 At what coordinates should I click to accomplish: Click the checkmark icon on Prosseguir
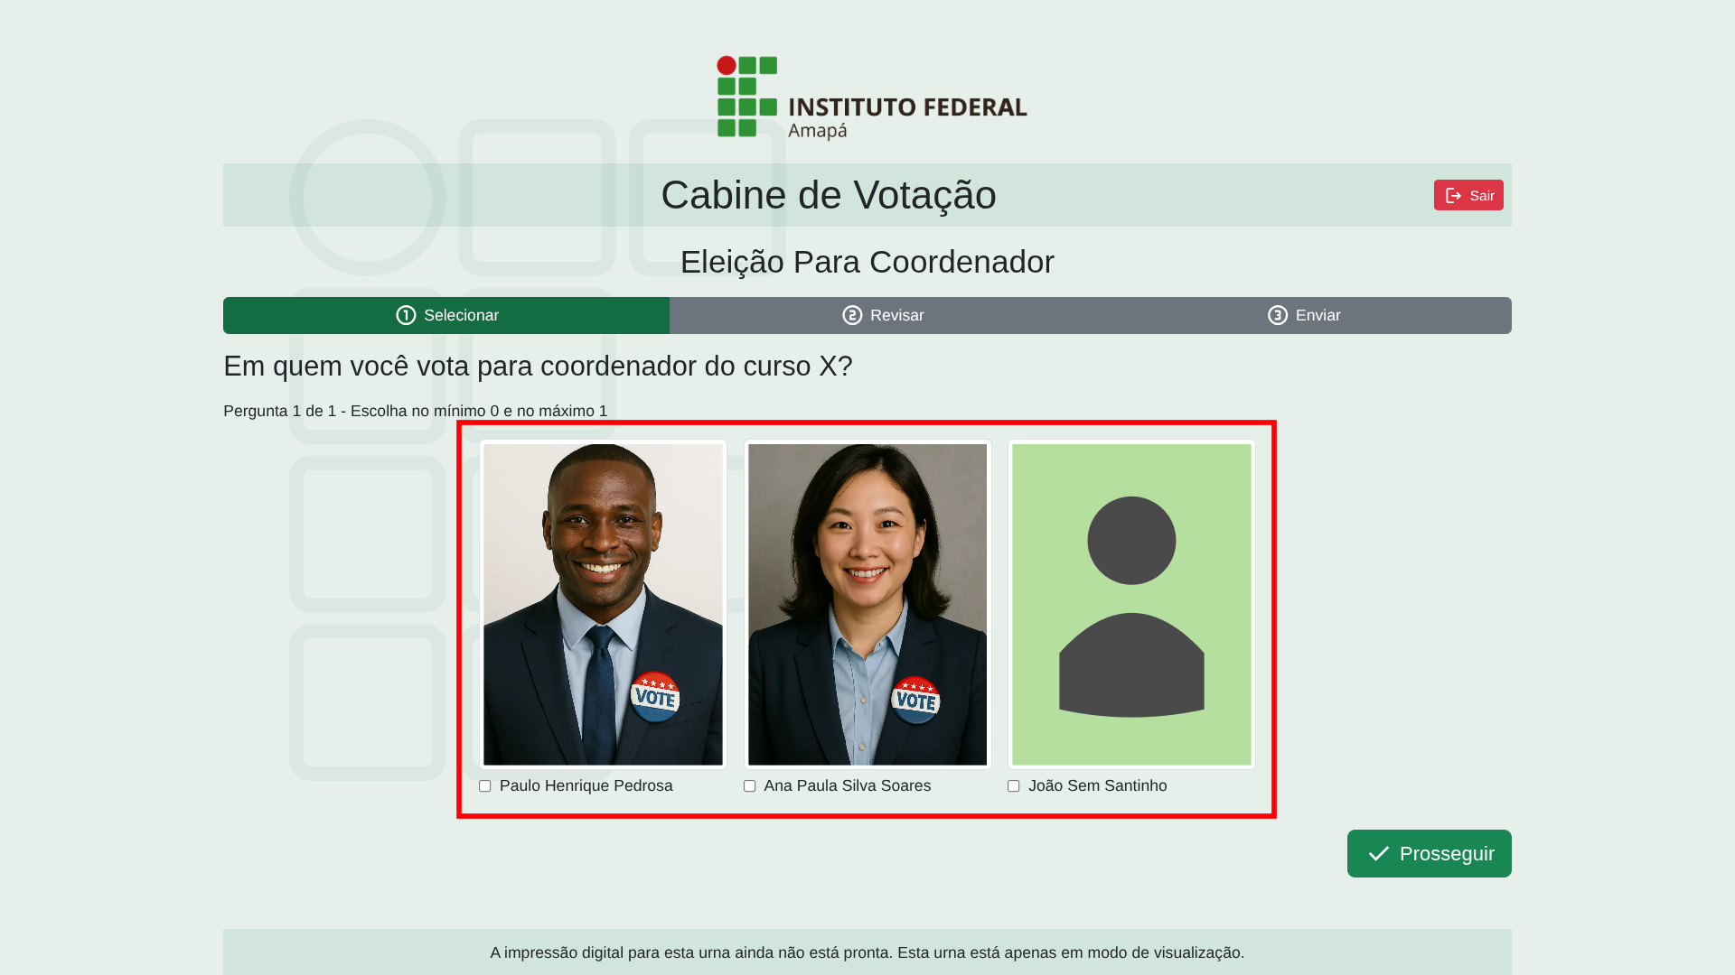pyautogui.click(x=1378, y=854)
